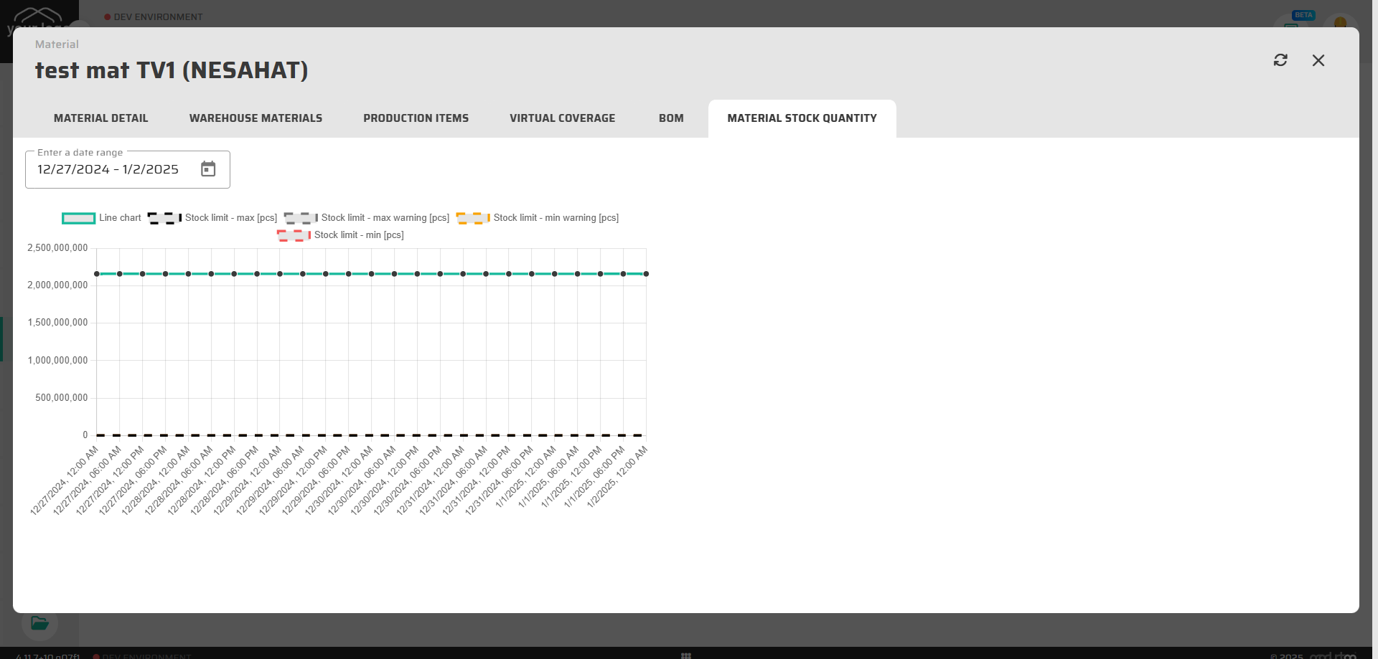
Task: Click the first data point on chart line
Action: [97, 274]
